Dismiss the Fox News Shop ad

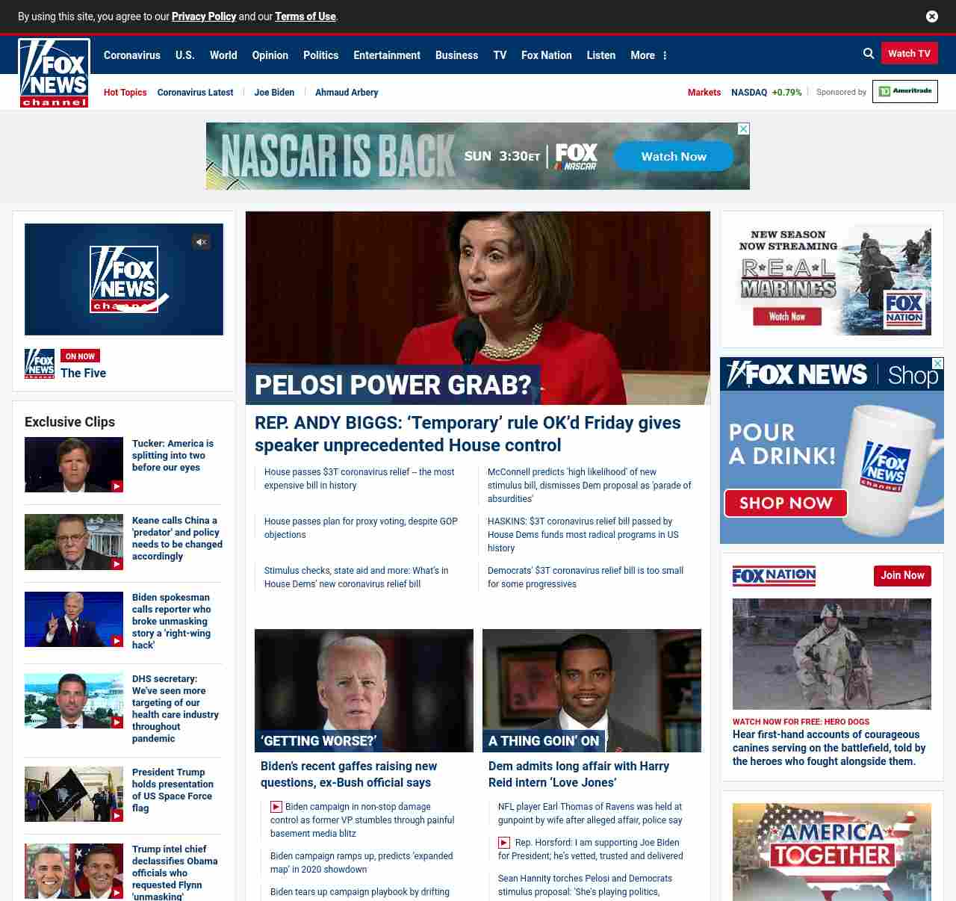point(938,363)
